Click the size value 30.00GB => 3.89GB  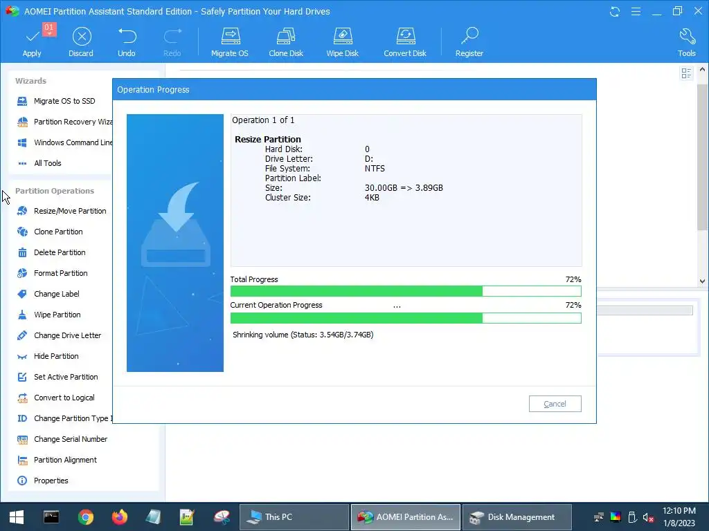(404, 188)
